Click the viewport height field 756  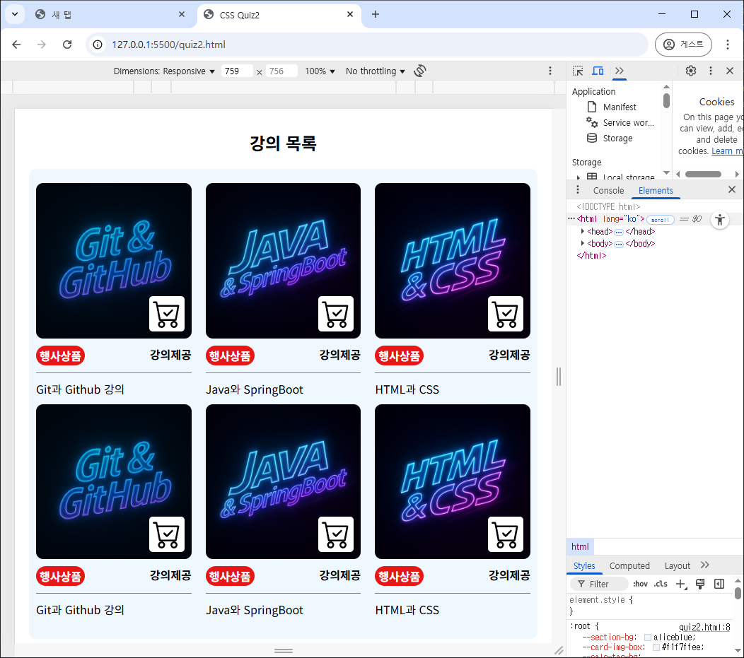pyautogui.click(x=281, y=71)
